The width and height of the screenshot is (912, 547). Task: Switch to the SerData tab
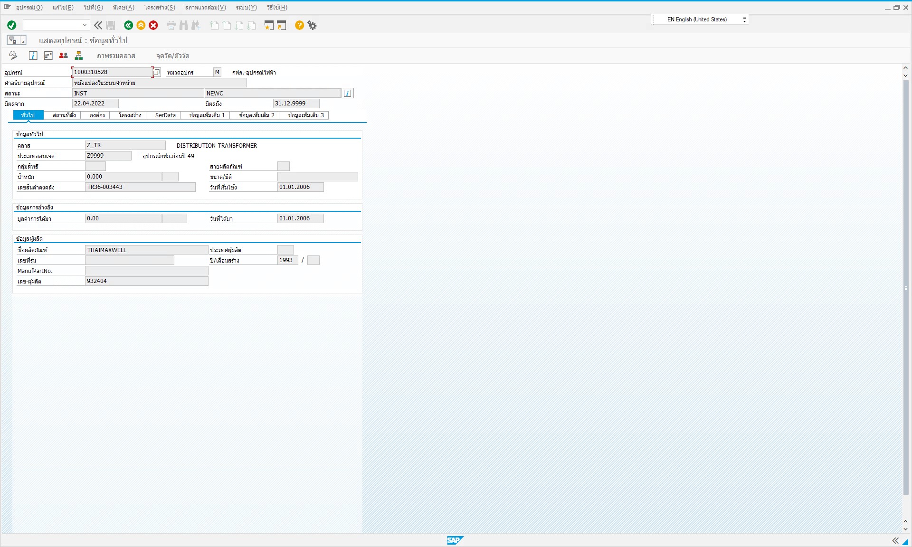click(165, 115)
